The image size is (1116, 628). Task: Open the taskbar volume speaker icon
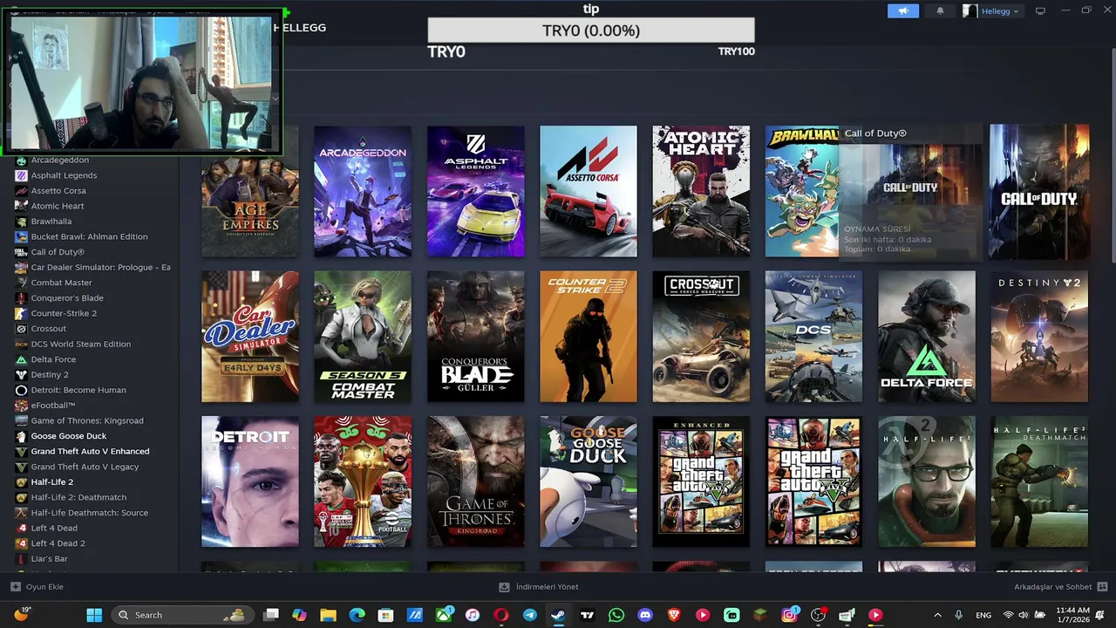[1023, 615]
